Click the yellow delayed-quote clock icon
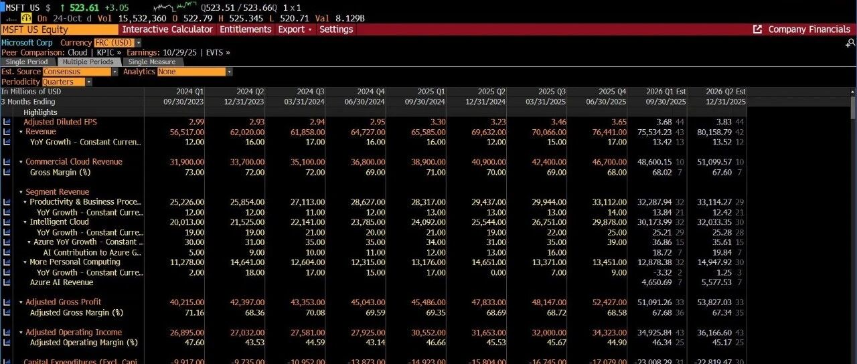The image size is (857, 364). click(x=27, y=18)
